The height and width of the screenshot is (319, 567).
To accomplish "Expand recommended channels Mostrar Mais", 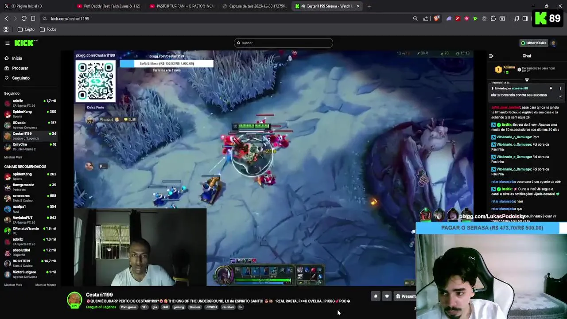I will (13, 285).
